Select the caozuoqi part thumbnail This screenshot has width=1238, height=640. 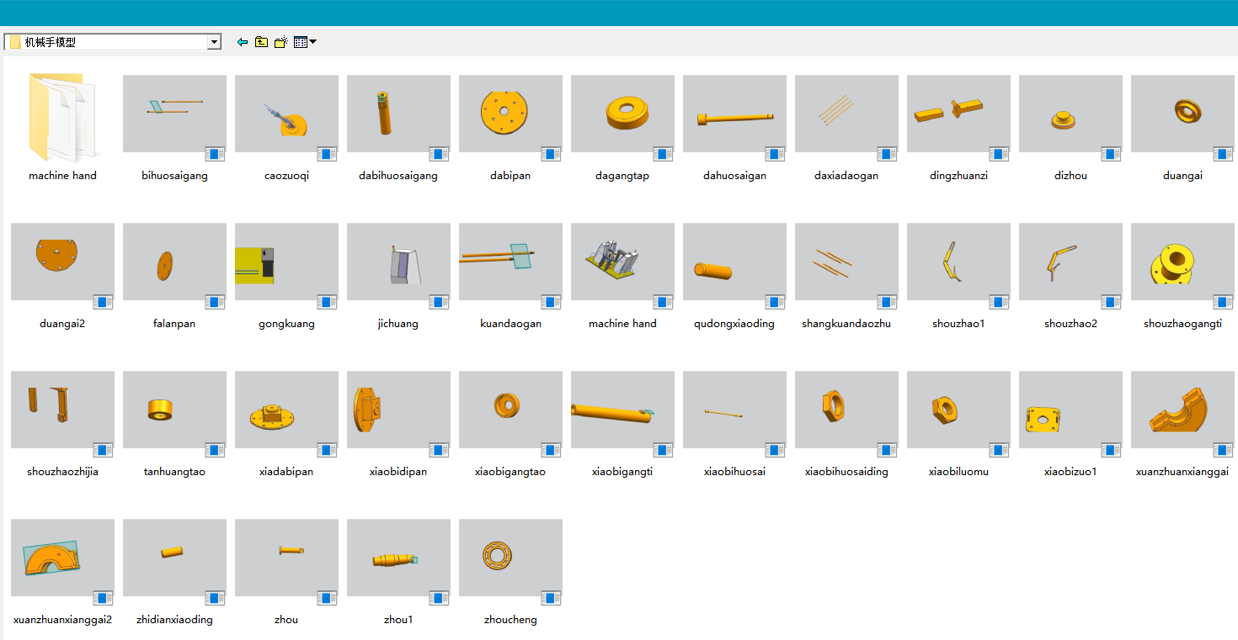pyautogui.click(x=286, y=114)
